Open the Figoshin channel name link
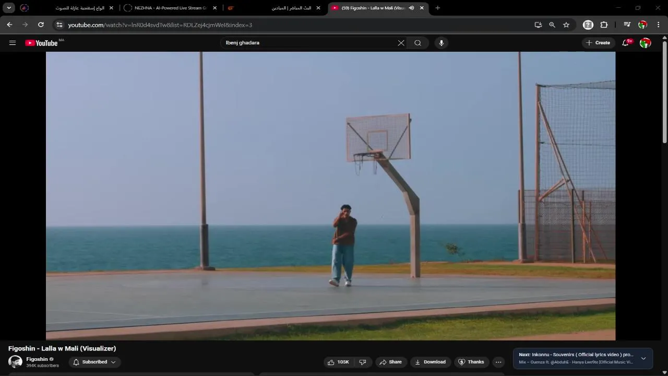 click(37, 359)
